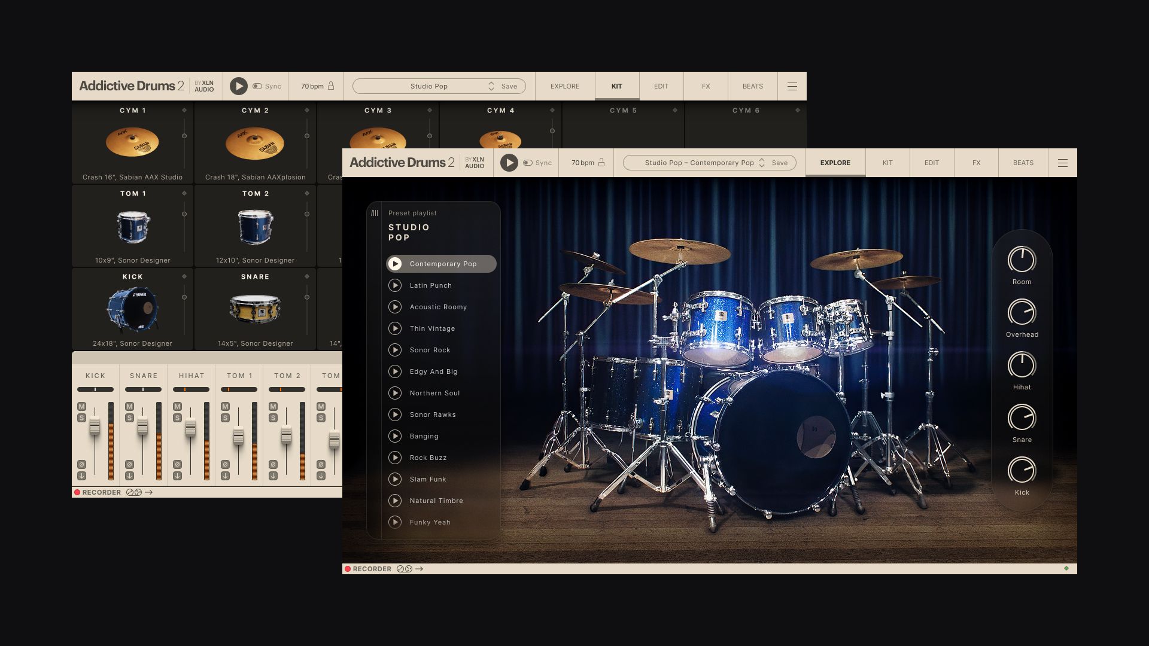The width and height of the screenshot is (1149, 646).
Task: Click the KIT tab in the large window
Action: [x=887, y=163]
